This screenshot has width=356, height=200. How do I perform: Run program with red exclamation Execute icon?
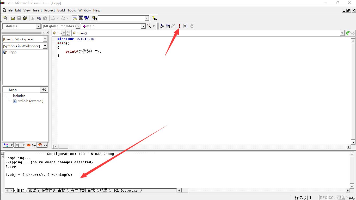[x=180, y=26]
